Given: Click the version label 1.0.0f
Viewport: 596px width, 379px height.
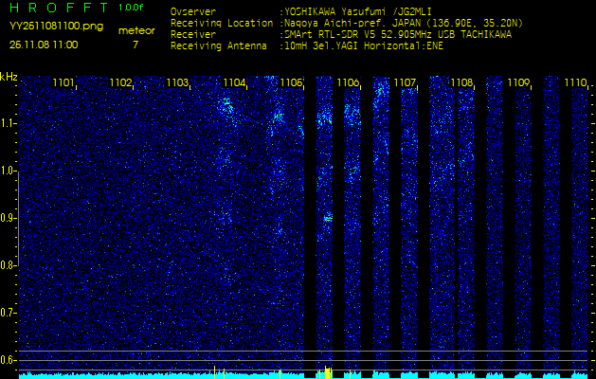Looking at the screenshot, I should pos(131,8).
